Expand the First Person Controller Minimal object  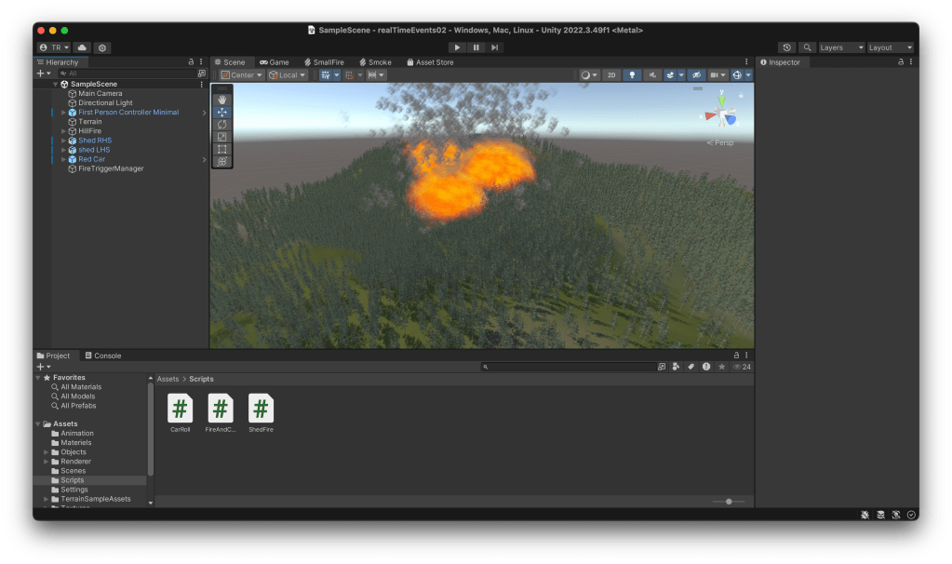(63, 113)
